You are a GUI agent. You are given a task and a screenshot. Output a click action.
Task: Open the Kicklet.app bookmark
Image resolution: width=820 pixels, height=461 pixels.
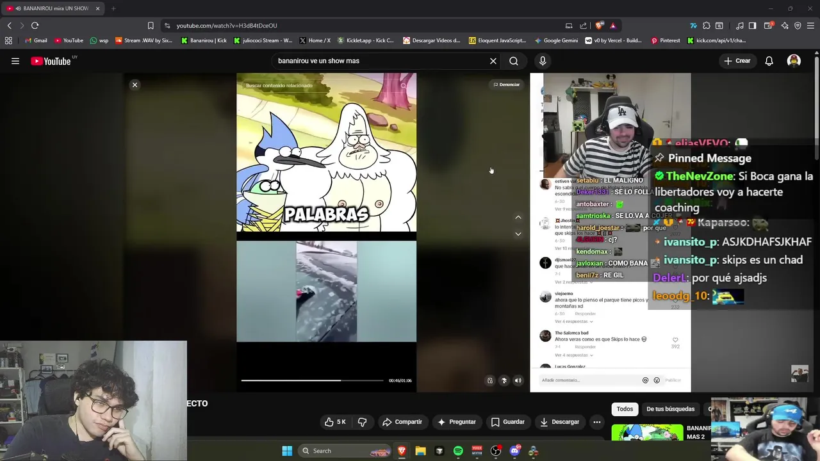365,40
